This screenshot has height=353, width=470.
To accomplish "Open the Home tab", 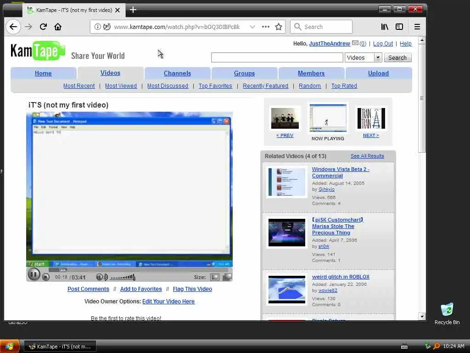I will click(x=43, y=73).
